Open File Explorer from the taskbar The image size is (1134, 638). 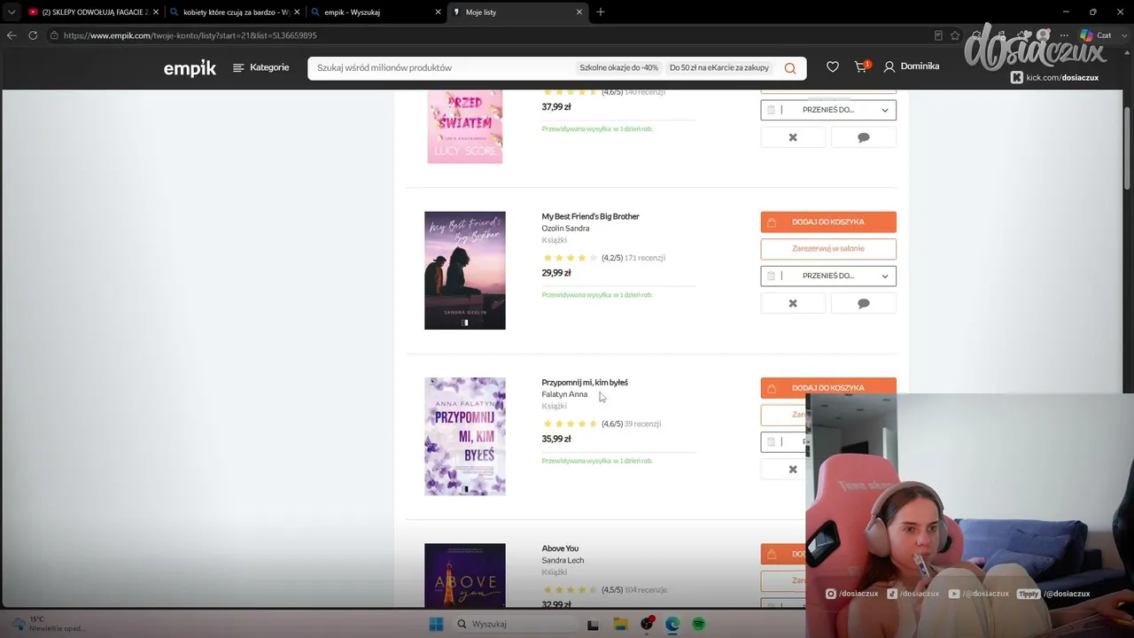(620, 624)
